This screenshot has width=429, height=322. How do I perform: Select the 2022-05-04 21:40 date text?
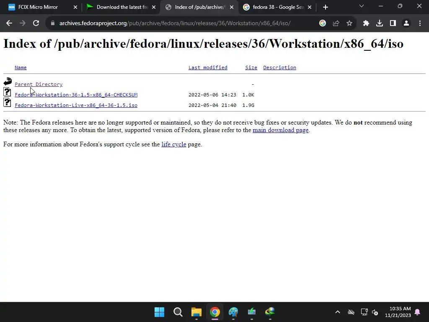point(212,105)
